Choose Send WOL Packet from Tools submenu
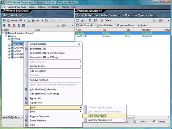 pyautogui.click(x=104, y=116)
